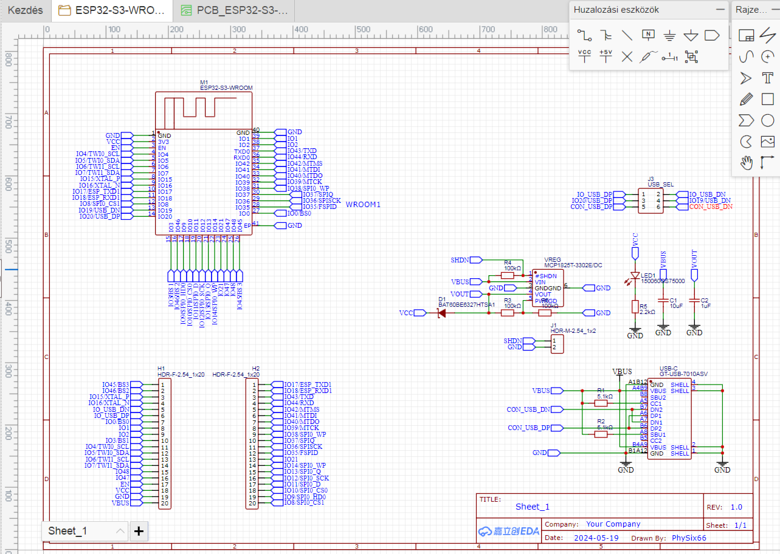The height and width of the screenshot is (554, 780).
Task: Select the Net Port tool
Action: coord(712,35)
